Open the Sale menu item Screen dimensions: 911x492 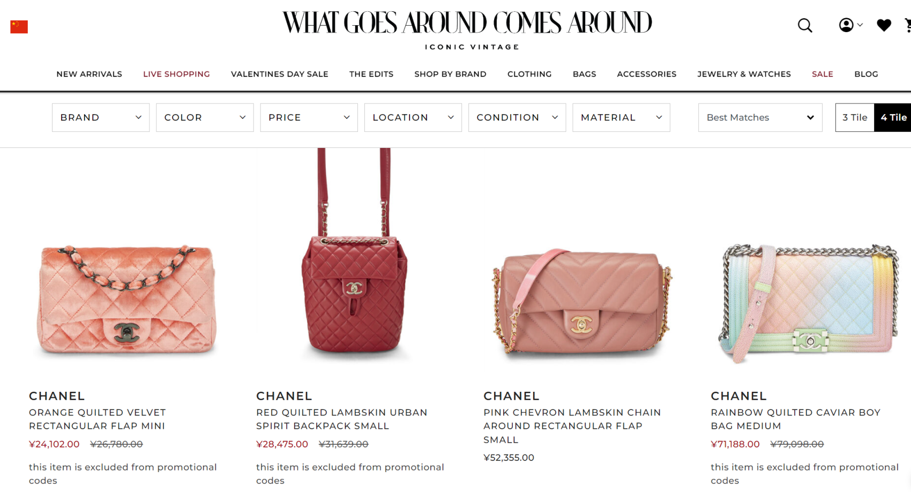pos(822,74)
